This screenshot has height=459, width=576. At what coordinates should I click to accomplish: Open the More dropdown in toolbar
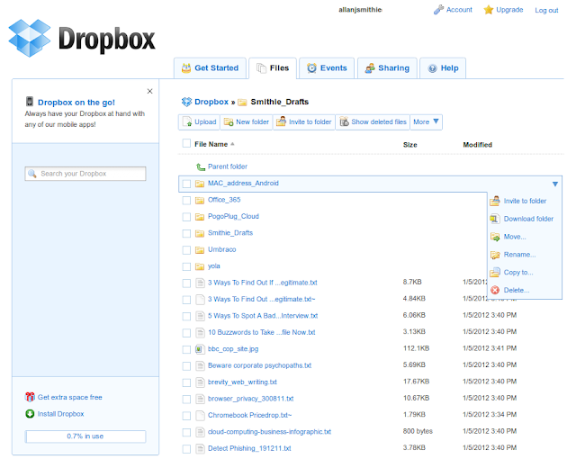[426, 121]
